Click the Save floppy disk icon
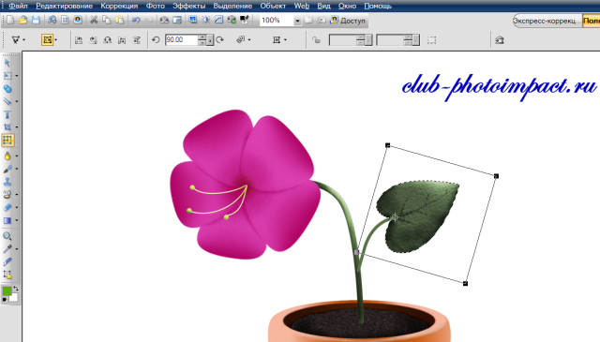The height and width of the screenshot is (342, 600). (36, 20)
